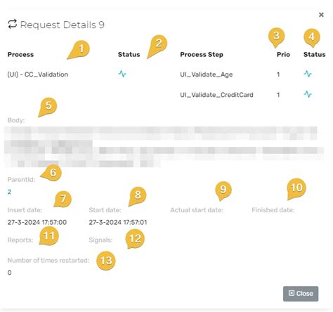Select the (UI) - CC_Validation process row

[38, 74]
